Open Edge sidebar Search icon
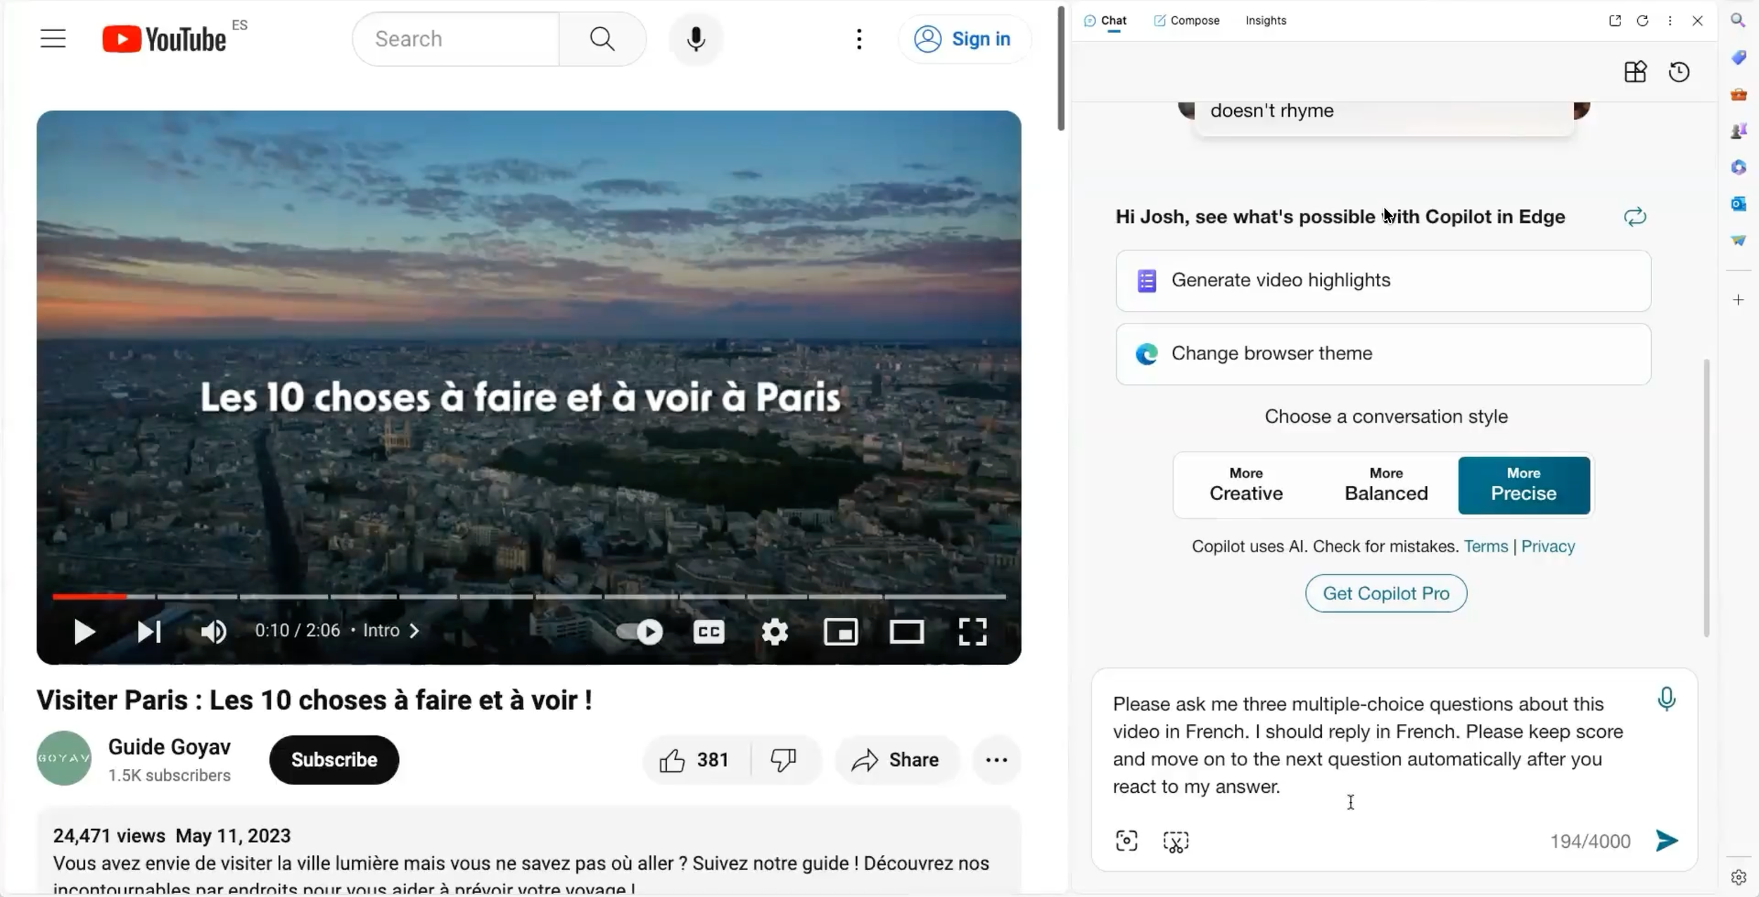This screenshot has height=897, width=1759. [1738, 20]
